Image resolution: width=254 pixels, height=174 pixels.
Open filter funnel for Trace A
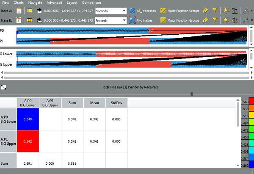[215, 11]
